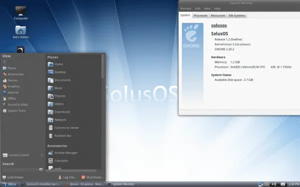
Task: Open the Pictures folder
Action: click(56, 96)
